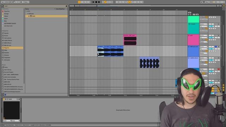The height and width of the screenshot is (127, 226).
Task: Select the highlighted Plug-ins category
Action: click(x=12, y=48)
